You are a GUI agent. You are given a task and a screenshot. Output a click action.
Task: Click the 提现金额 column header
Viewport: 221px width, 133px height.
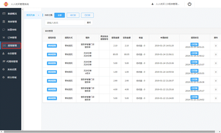(x=115, y=38)
